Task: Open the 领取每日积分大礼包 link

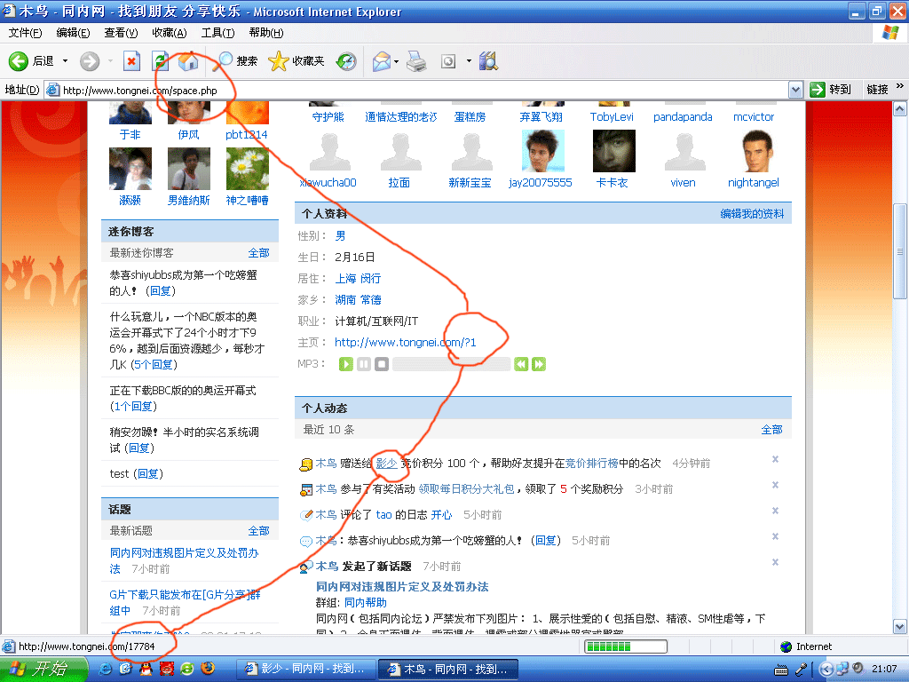Action: click(467, 489)
